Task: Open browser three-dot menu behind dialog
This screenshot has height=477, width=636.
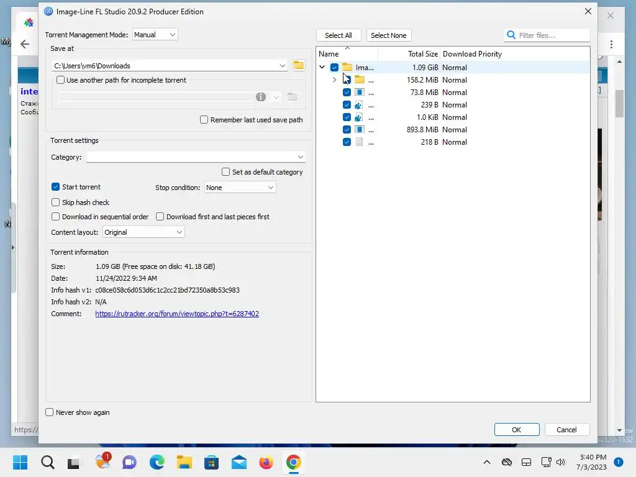Action: (611, 44)
